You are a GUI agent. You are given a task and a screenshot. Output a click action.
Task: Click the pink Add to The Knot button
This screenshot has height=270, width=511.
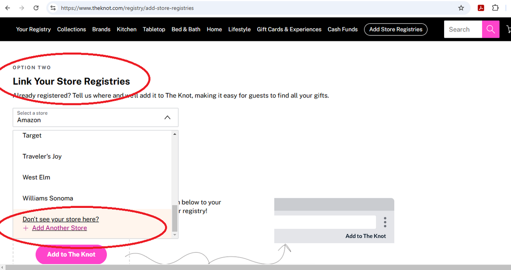pos(71,254)
